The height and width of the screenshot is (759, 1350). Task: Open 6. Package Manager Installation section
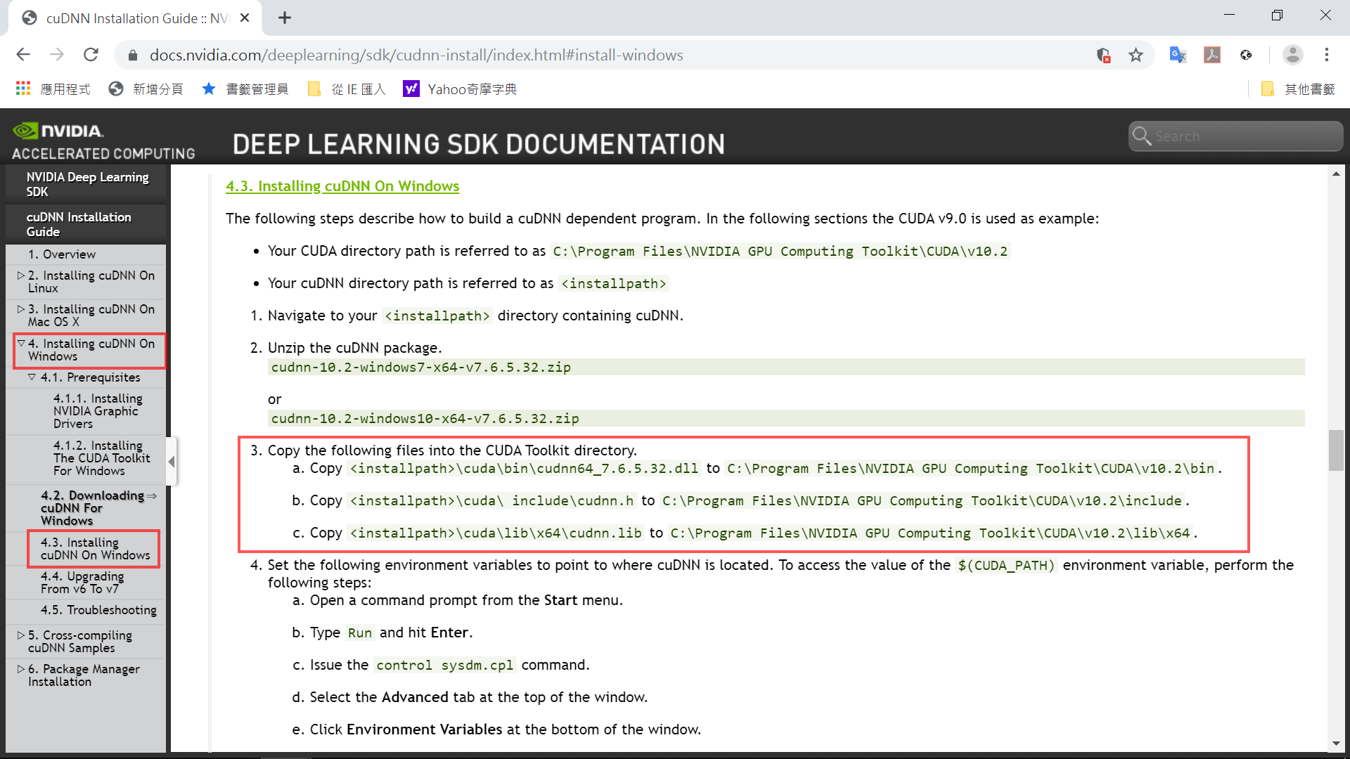pyautogui.click(x=84, y=675)
